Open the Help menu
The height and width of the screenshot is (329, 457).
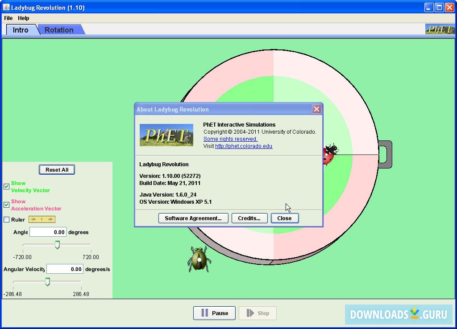point(23,18)
